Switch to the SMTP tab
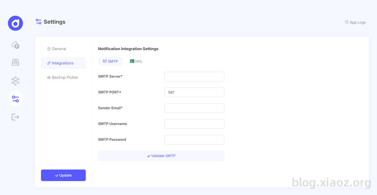 click(110, 61)
